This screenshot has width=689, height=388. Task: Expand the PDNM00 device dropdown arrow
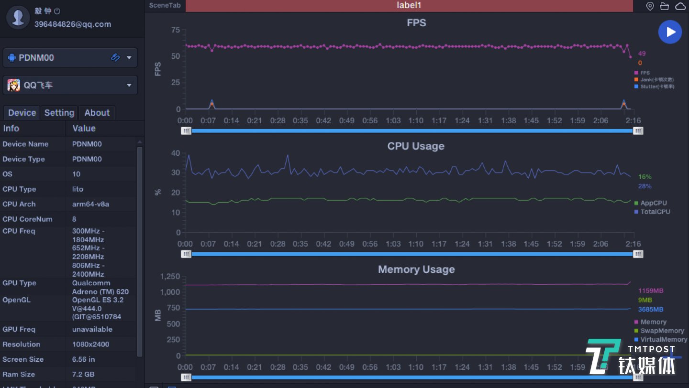129,58
